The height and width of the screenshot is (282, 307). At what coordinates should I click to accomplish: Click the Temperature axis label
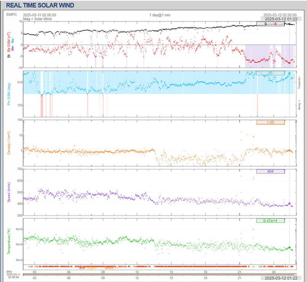click(9, 241)
